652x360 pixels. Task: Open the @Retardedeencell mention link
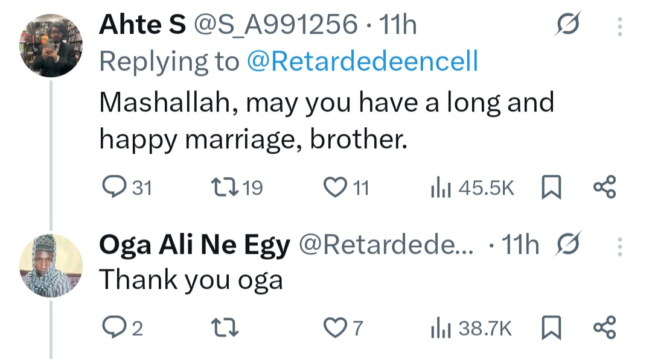coord(362,61)
